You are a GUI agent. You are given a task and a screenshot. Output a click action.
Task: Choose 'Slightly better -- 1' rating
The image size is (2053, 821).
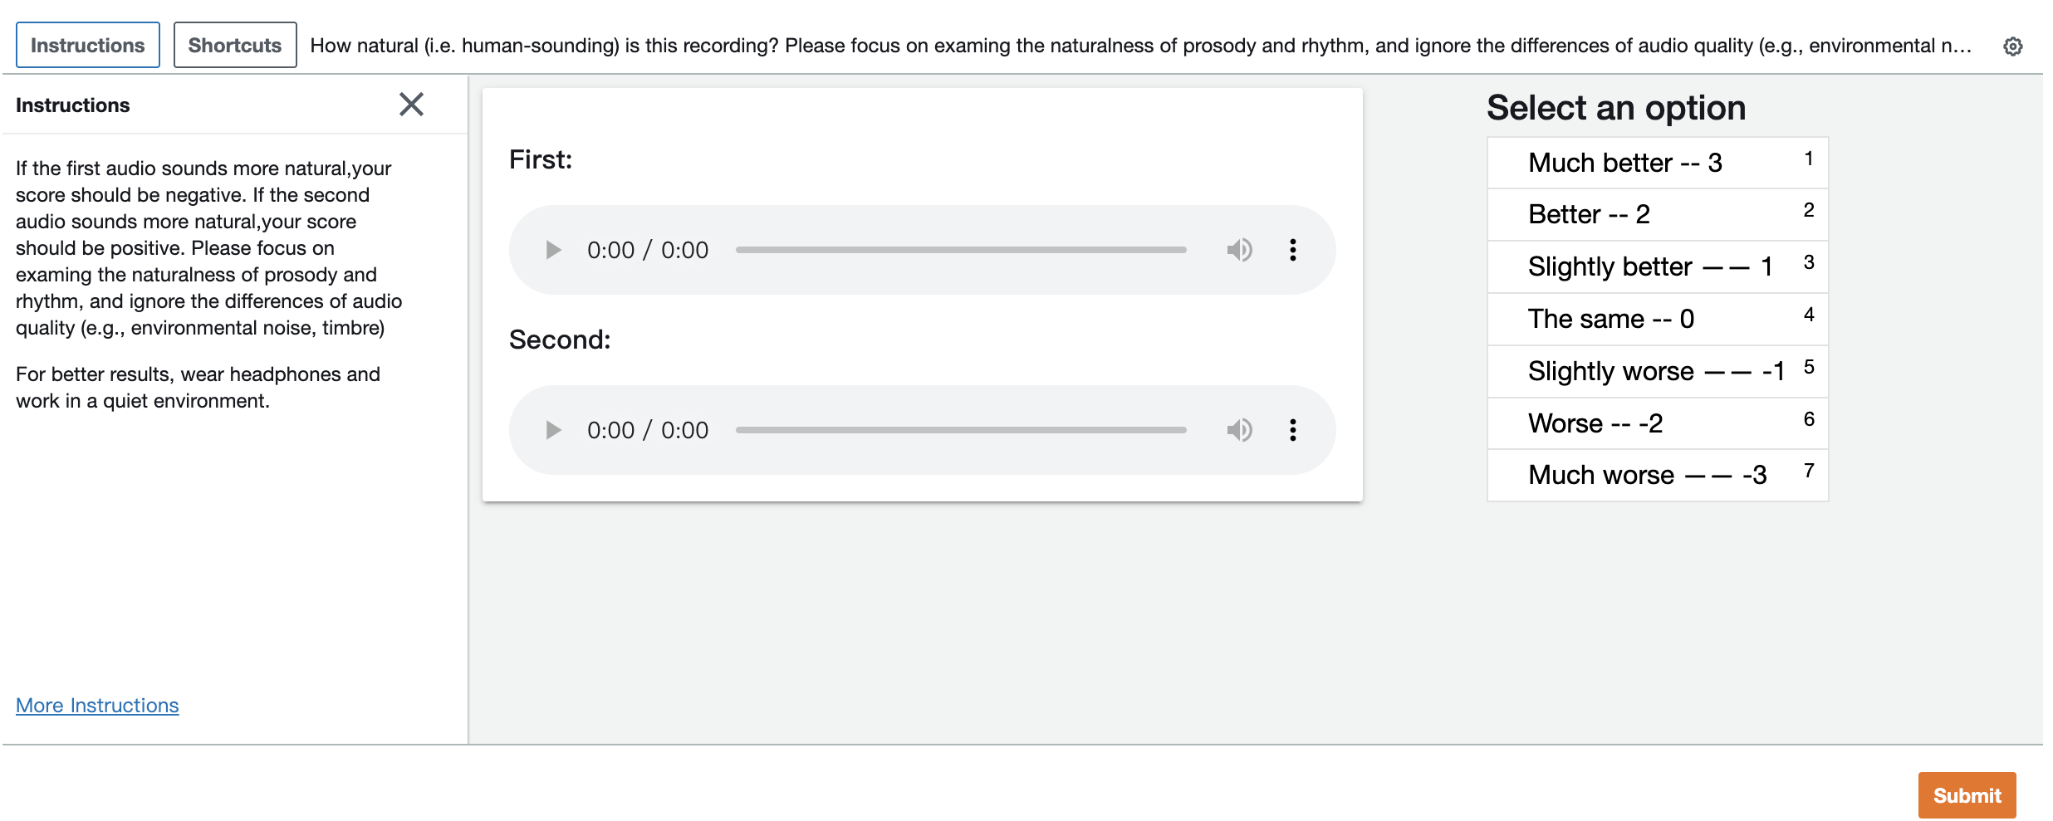(1657, 267)
